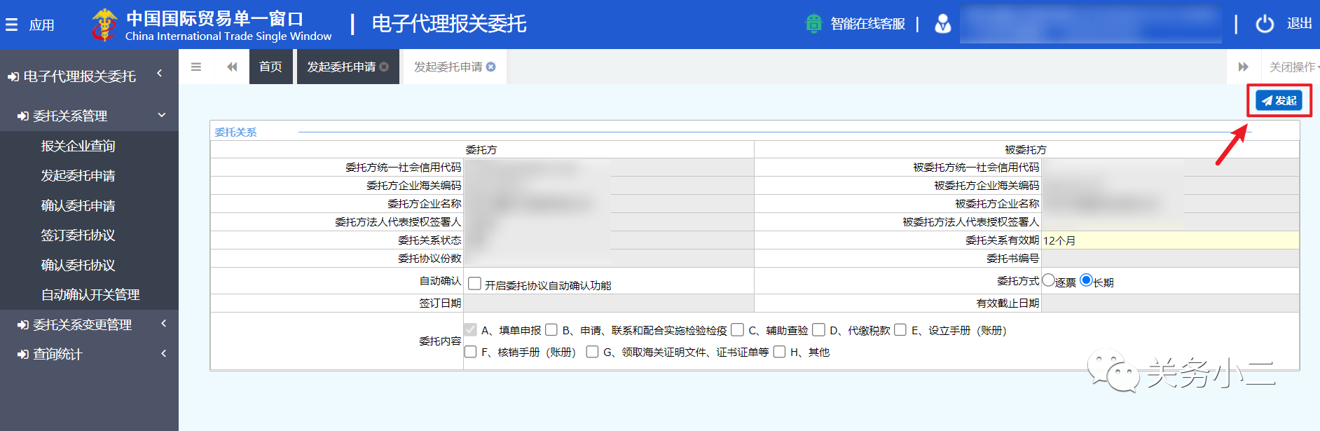Click the 退出 logout text

coord(1299,24)
